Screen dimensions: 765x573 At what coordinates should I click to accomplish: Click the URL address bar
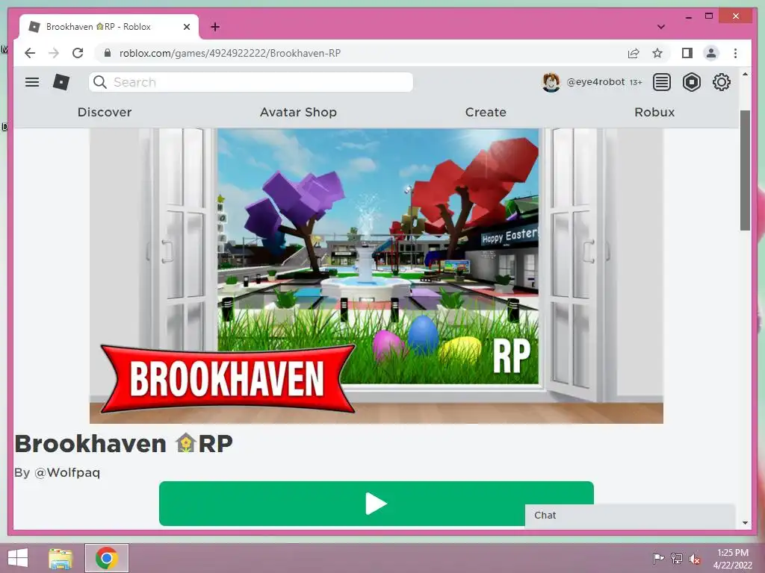[x=361, y=53]
